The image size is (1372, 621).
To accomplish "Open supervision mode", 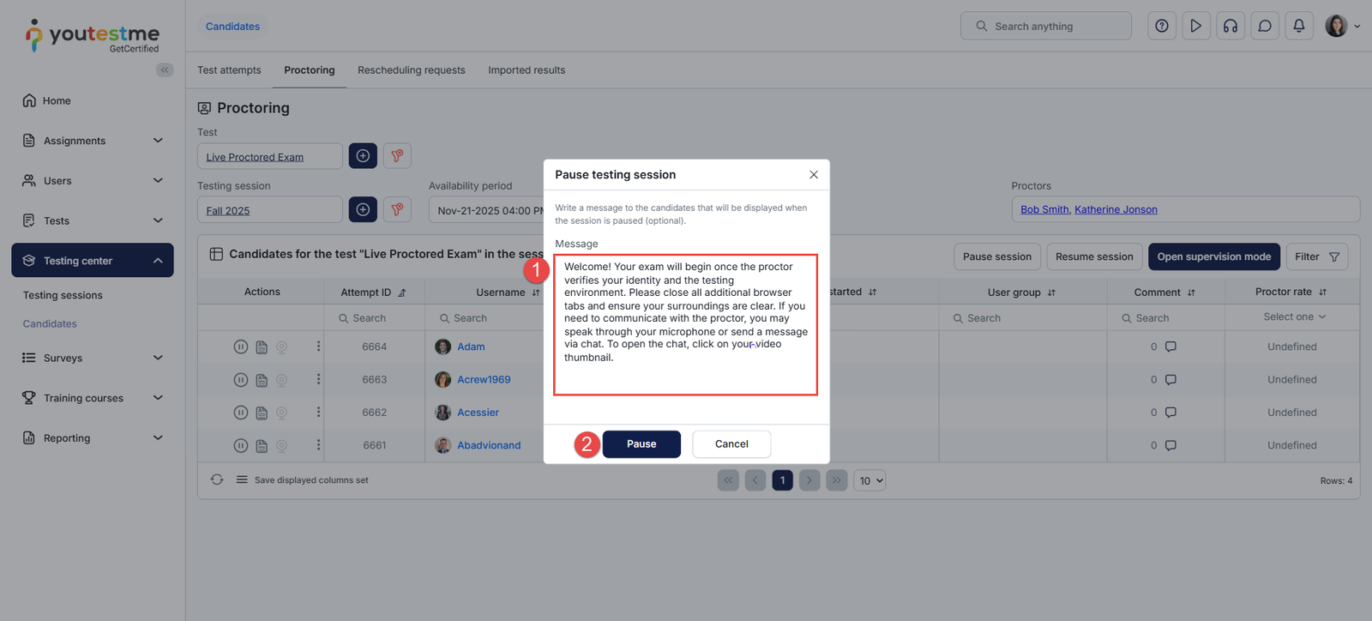I will pos(1214,256).
